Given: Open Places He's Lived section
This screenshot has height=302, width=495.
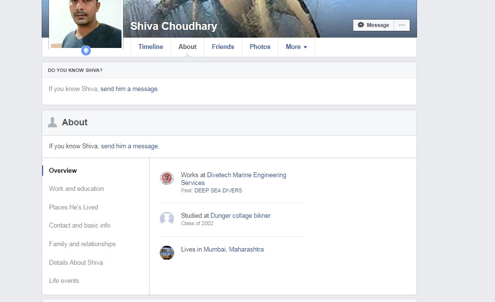Looking at the screenshot, I should (74, 207).
